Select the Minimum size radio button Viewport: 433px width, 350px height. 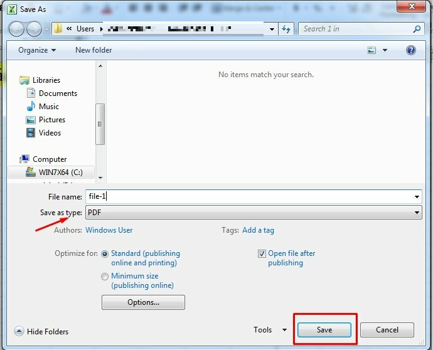(x=105, y=277)
